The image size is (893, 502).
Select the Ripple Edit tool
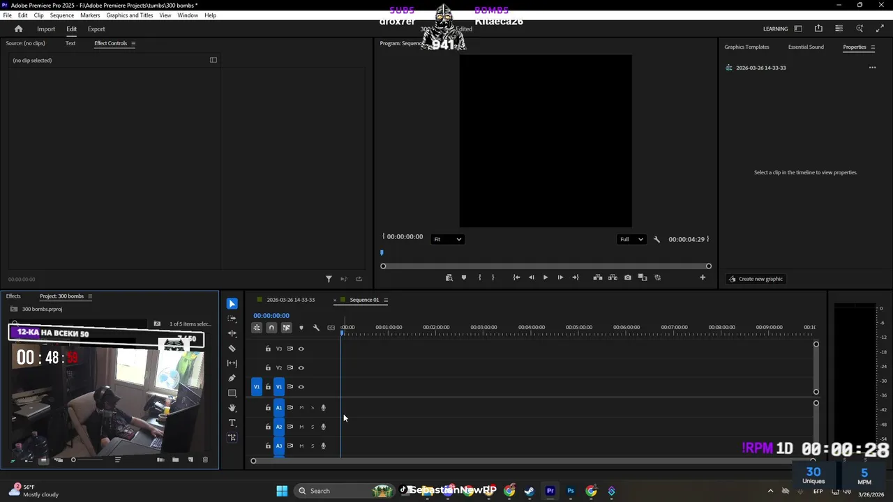[x=232, y=333]
